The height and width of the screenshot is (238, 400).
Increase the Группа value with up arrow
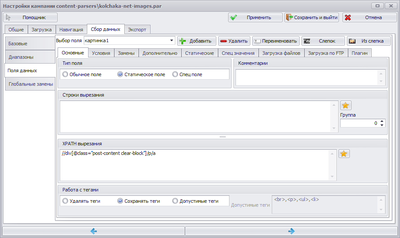382,121
